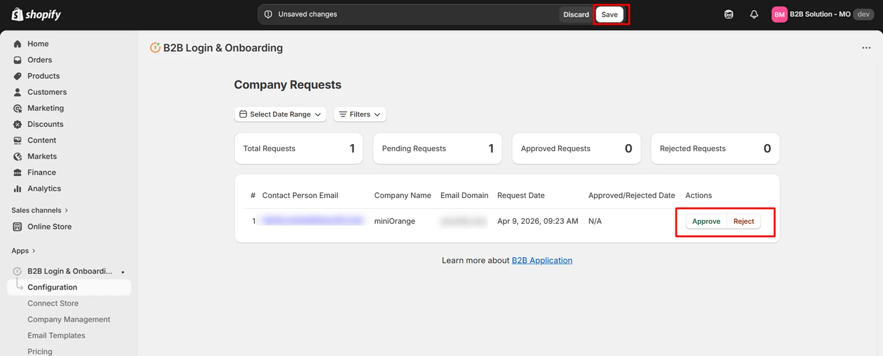
Task: Open the notifications bell
Action: [754, 14]
